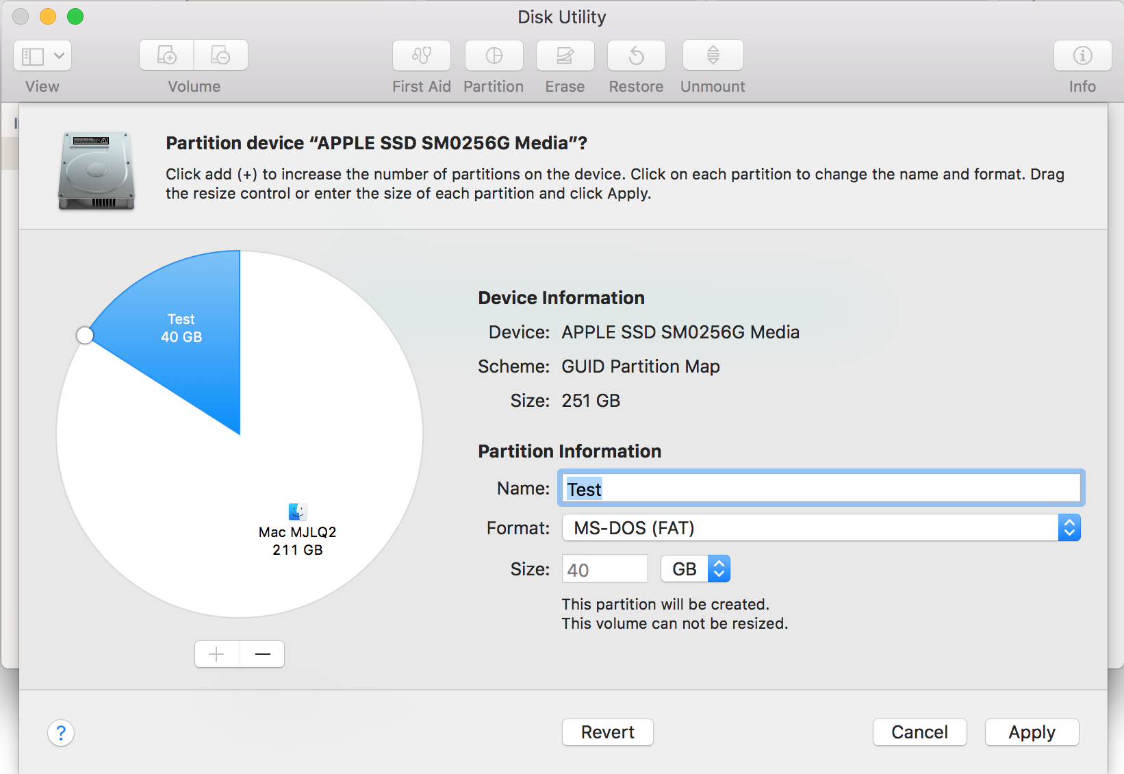The image size is (1124, 774).
Task: Click the Unmount toolbar icon
Action: [x=713, y=55]
